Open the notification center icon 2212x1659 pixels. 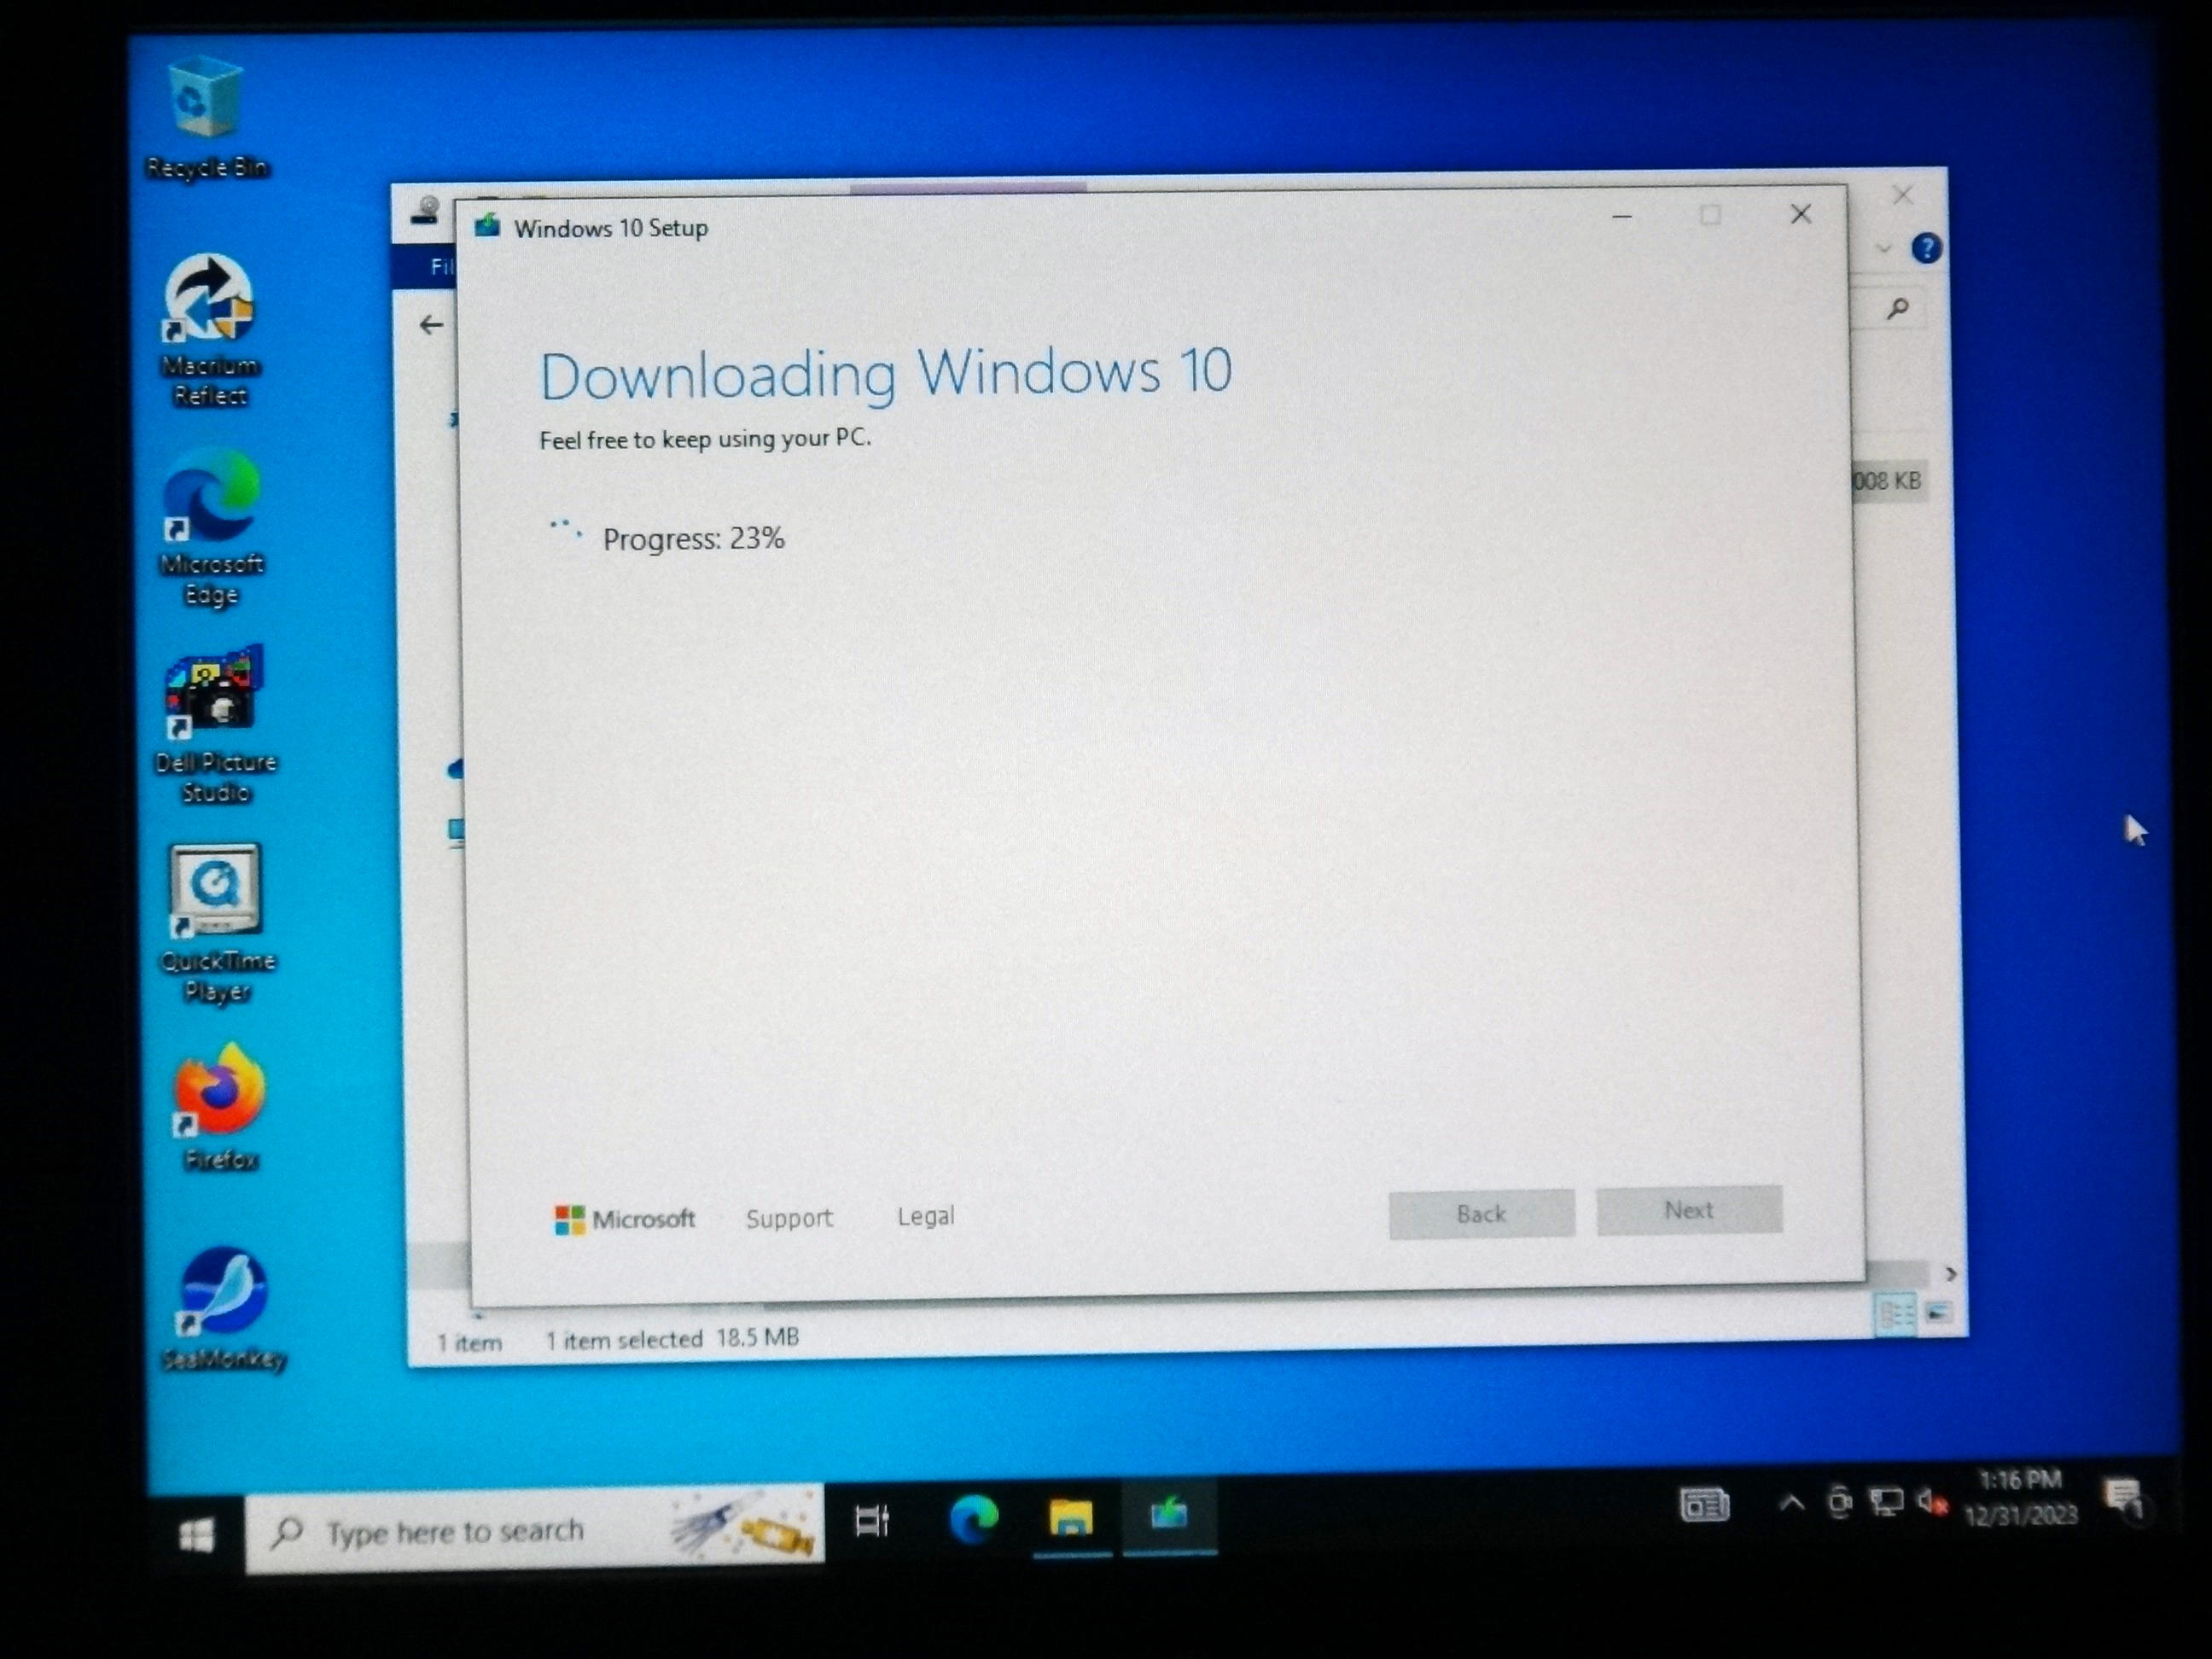tap(2124, 1499)
